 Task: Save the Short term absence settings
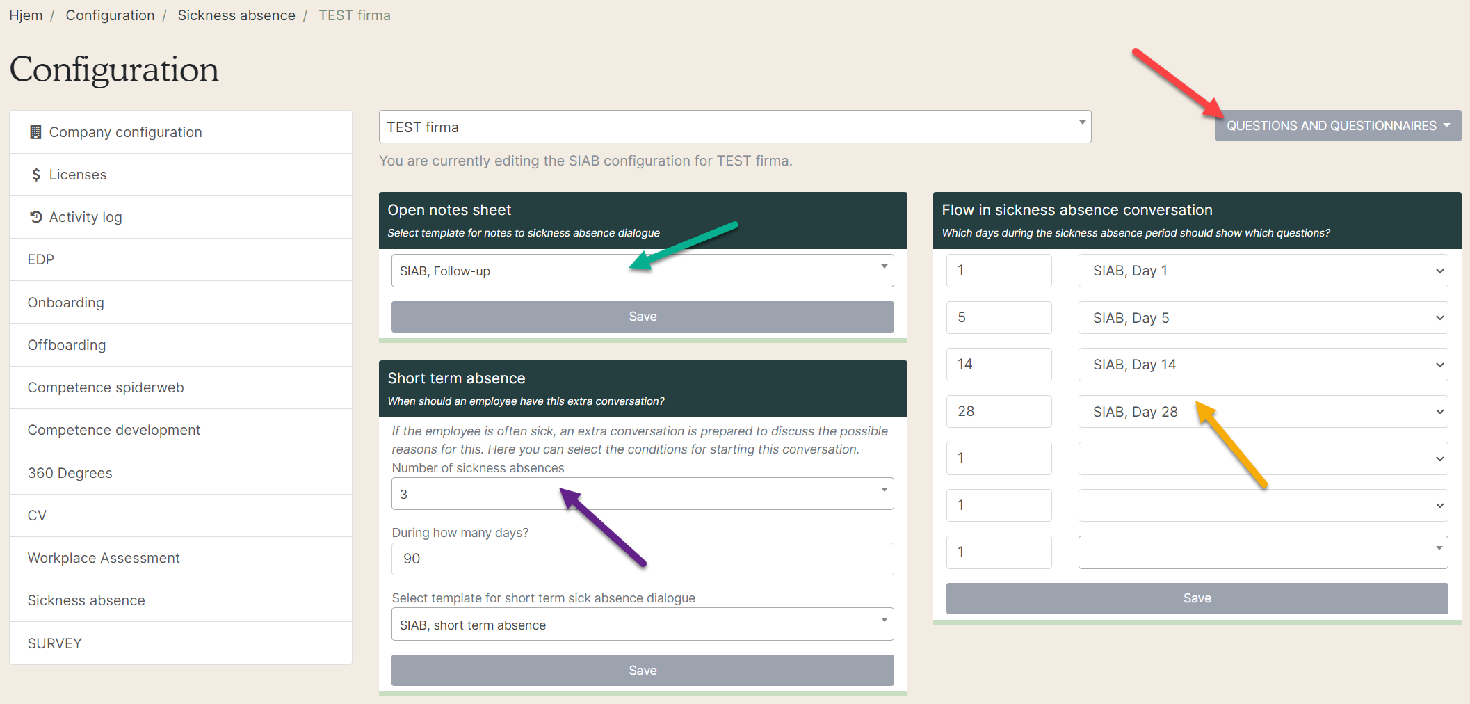(642, 670)
